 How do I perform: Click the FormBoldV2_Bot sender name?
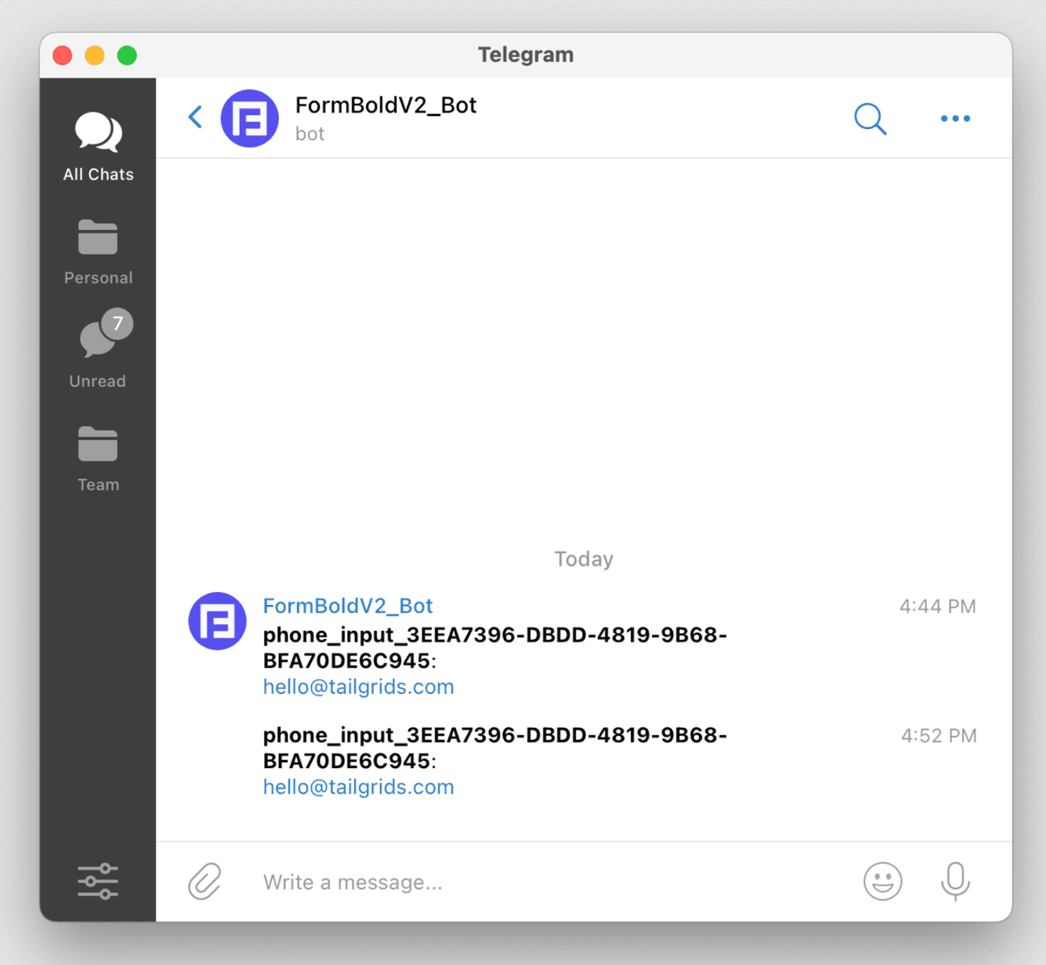tap(347, 605)
